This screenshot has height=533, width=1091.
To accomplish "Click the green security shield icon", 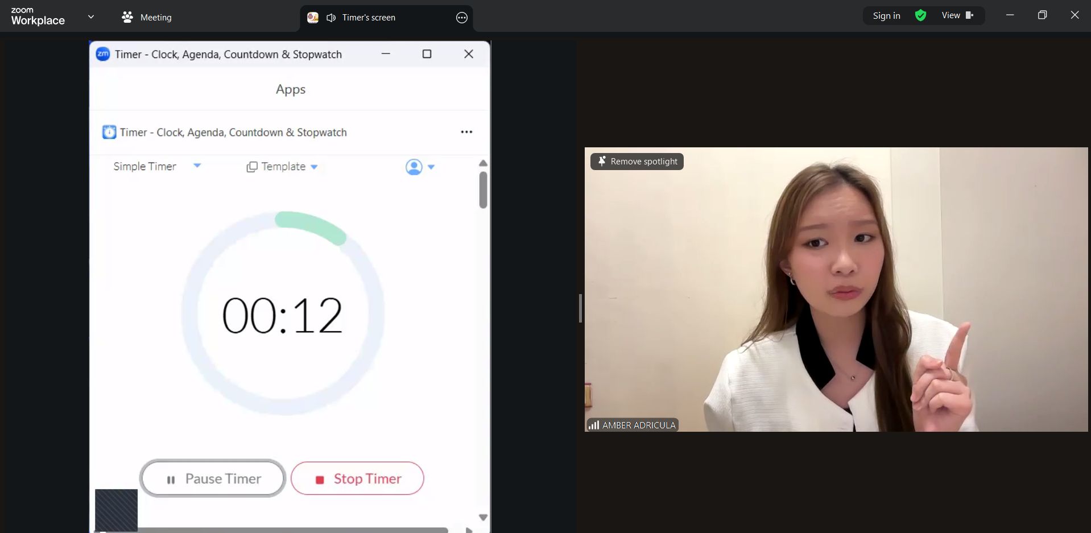I will tap(920, 15).
